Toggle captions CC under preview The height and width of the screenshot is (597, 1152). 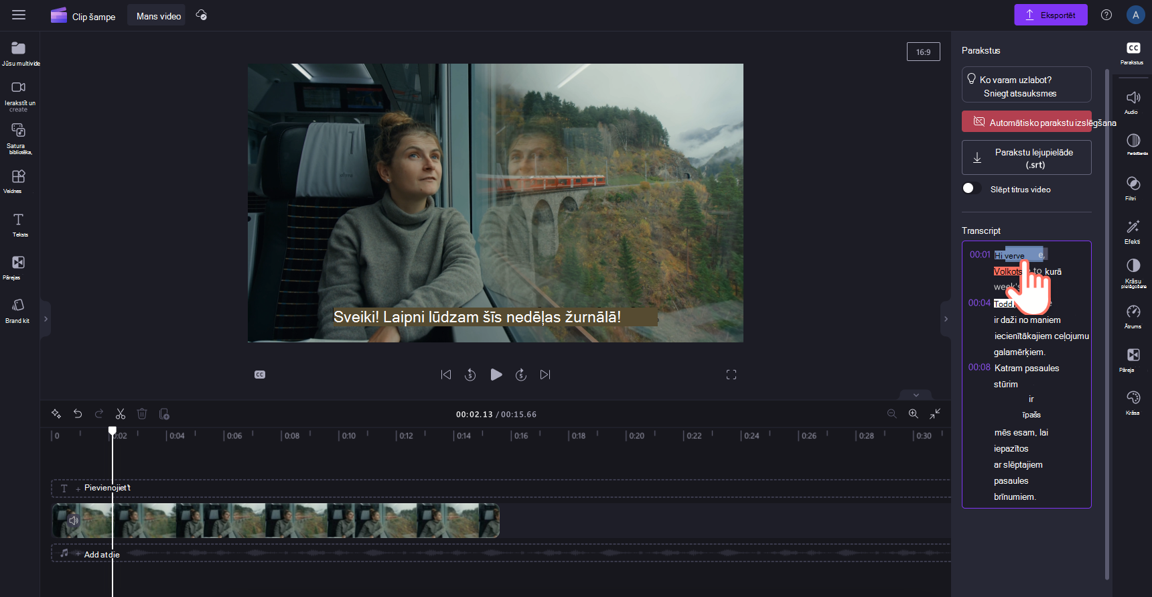click(x=260, y=375)
